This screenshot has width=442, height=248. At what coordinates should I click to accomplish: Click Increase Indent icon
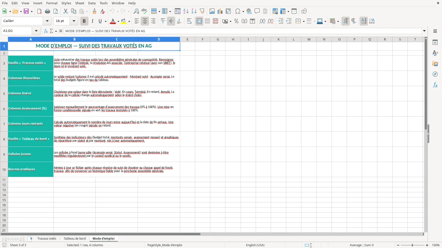[x=281, y=21]
